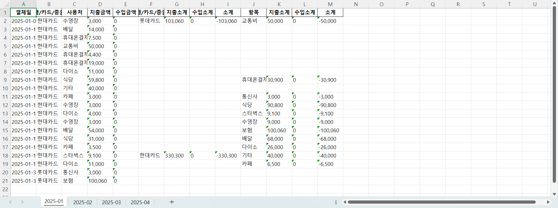This screenshot has height=208, width=558.
Task: Click the horizontal scrollbar thumb
Action: pyautogui.click(x=442, y=202)
